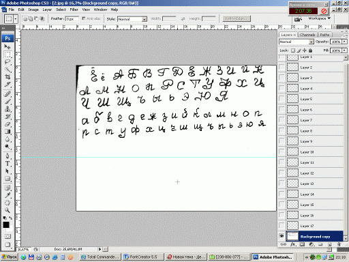Show Layer 9 visibility box
The height and width of the screenshot is (262, 349).
pyautogui.click(x=282, y=141)
